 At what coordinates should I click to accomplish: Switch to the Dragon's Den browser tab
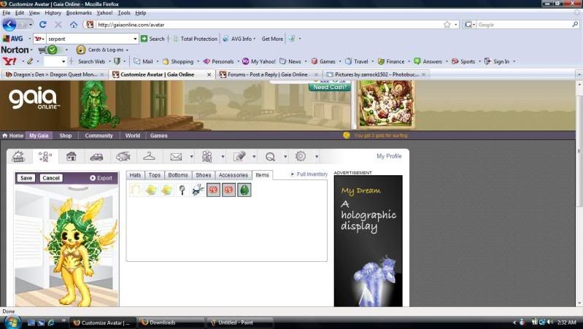54,74
